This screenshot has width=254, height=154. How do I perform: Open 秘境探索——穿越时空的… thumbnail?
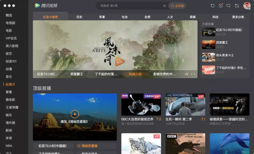[x=230, y=104]
